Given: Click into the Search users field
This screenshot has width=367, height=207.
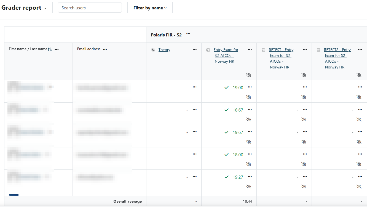Looking at the screenshot, I should [x=90, y=8].
